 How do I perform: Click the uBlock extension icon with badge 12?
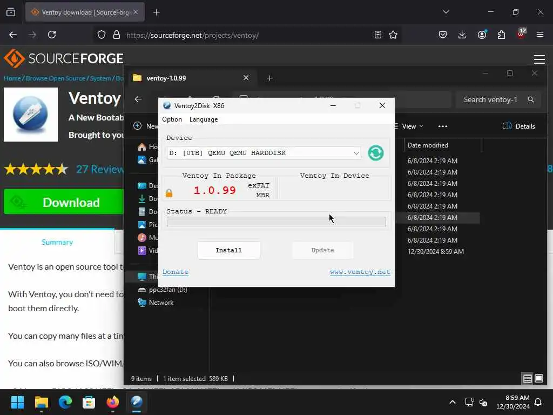[521, 34]
